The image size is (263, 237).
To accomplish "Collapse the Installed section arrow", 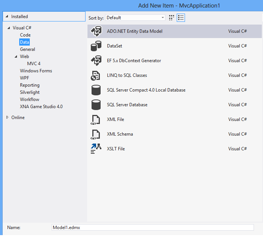I will click(x=7, y=17).
